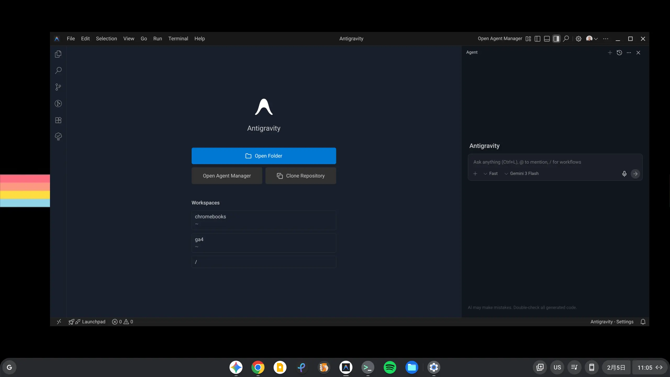The height and width of the screenshot is (377, 670).
Task: Focus the Ask anything chat input
Action: [x=555, y=162]
